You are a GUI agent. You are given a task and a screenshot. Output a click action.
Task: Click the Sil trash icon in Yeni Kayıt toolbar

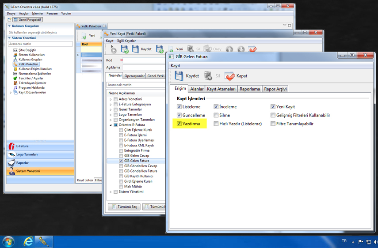191,49
